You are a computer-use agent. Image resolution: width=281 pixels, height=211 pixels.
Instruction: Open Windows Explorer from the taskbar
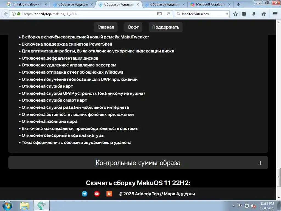[24, 206]
